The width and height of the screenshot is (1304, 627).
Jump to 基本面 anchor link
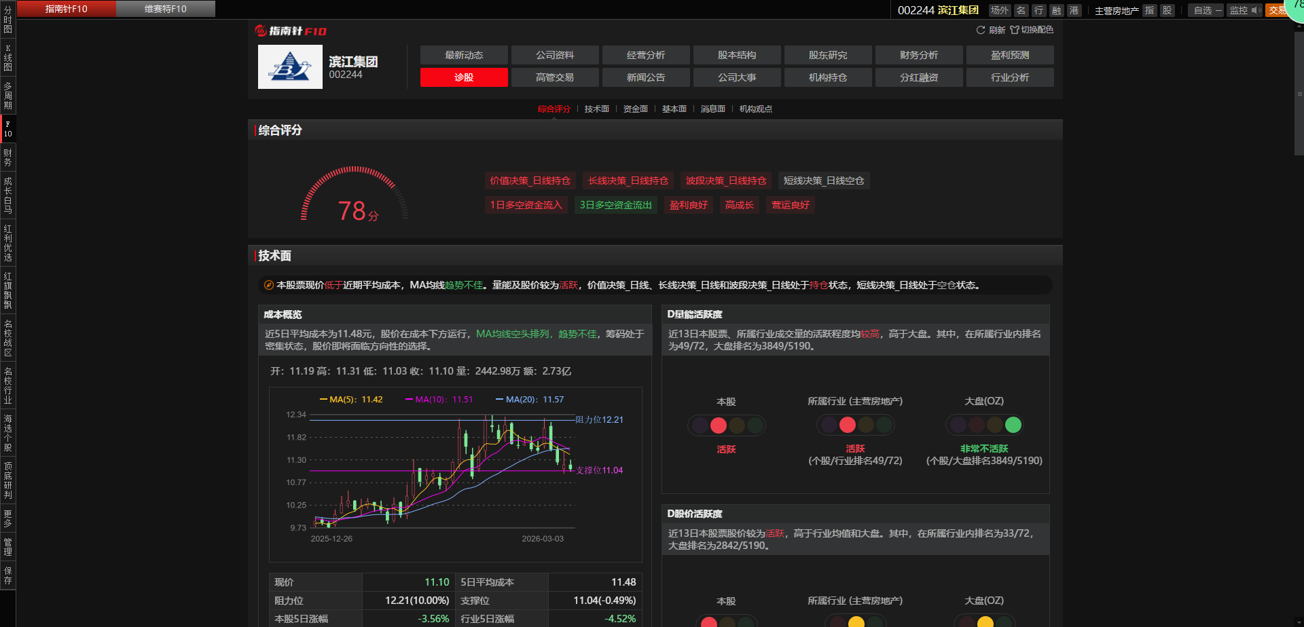674,109
